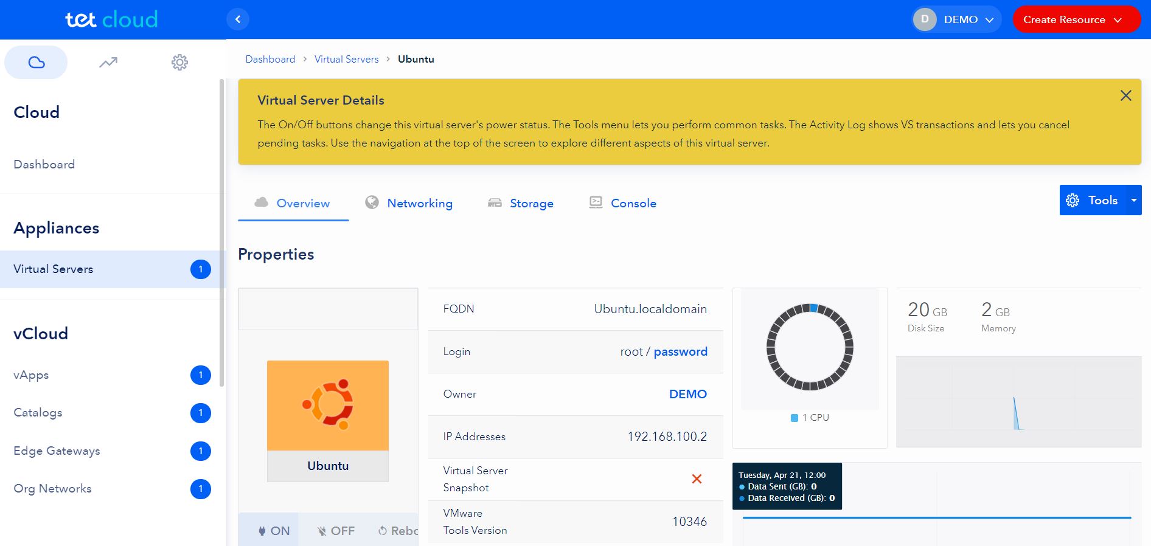Switch to the Console tab

(x=623, y=203)
